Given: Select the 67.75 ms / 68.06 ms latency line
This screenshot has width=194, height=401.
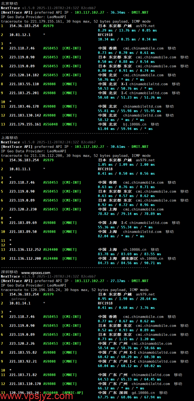Looking at the screenshot, I should [x=129, y=397].
